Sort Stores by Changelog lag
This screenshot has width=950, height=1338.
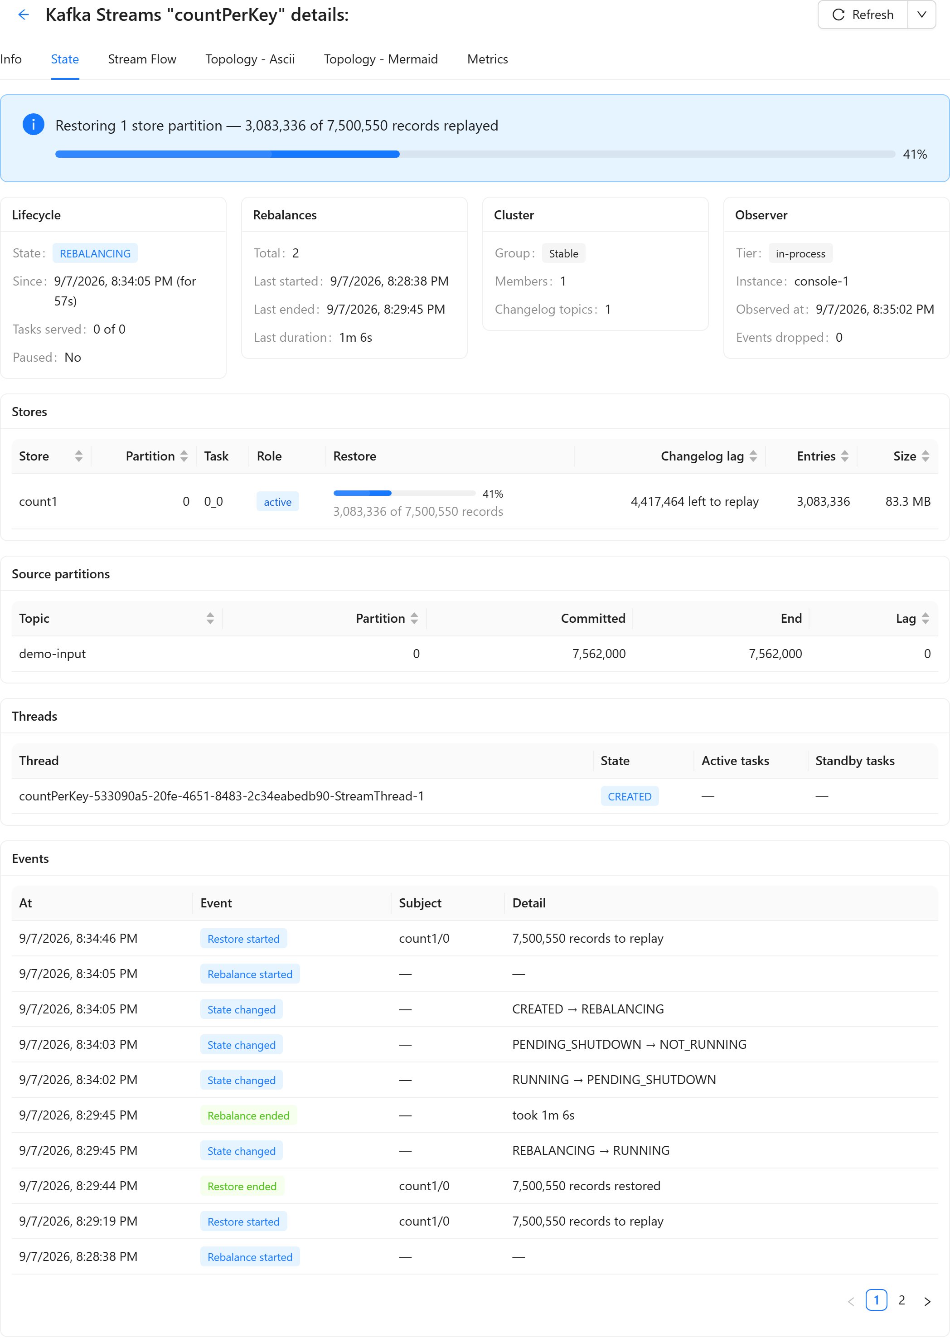[x=753, y=456]
